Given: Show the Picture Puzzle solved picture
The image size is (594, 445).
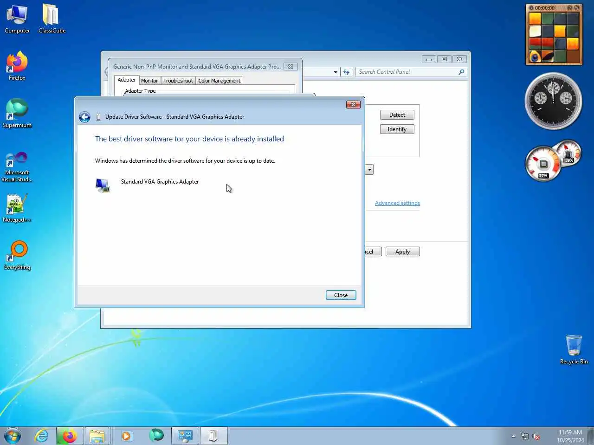Looking at the screenshot, I should 569,8.
